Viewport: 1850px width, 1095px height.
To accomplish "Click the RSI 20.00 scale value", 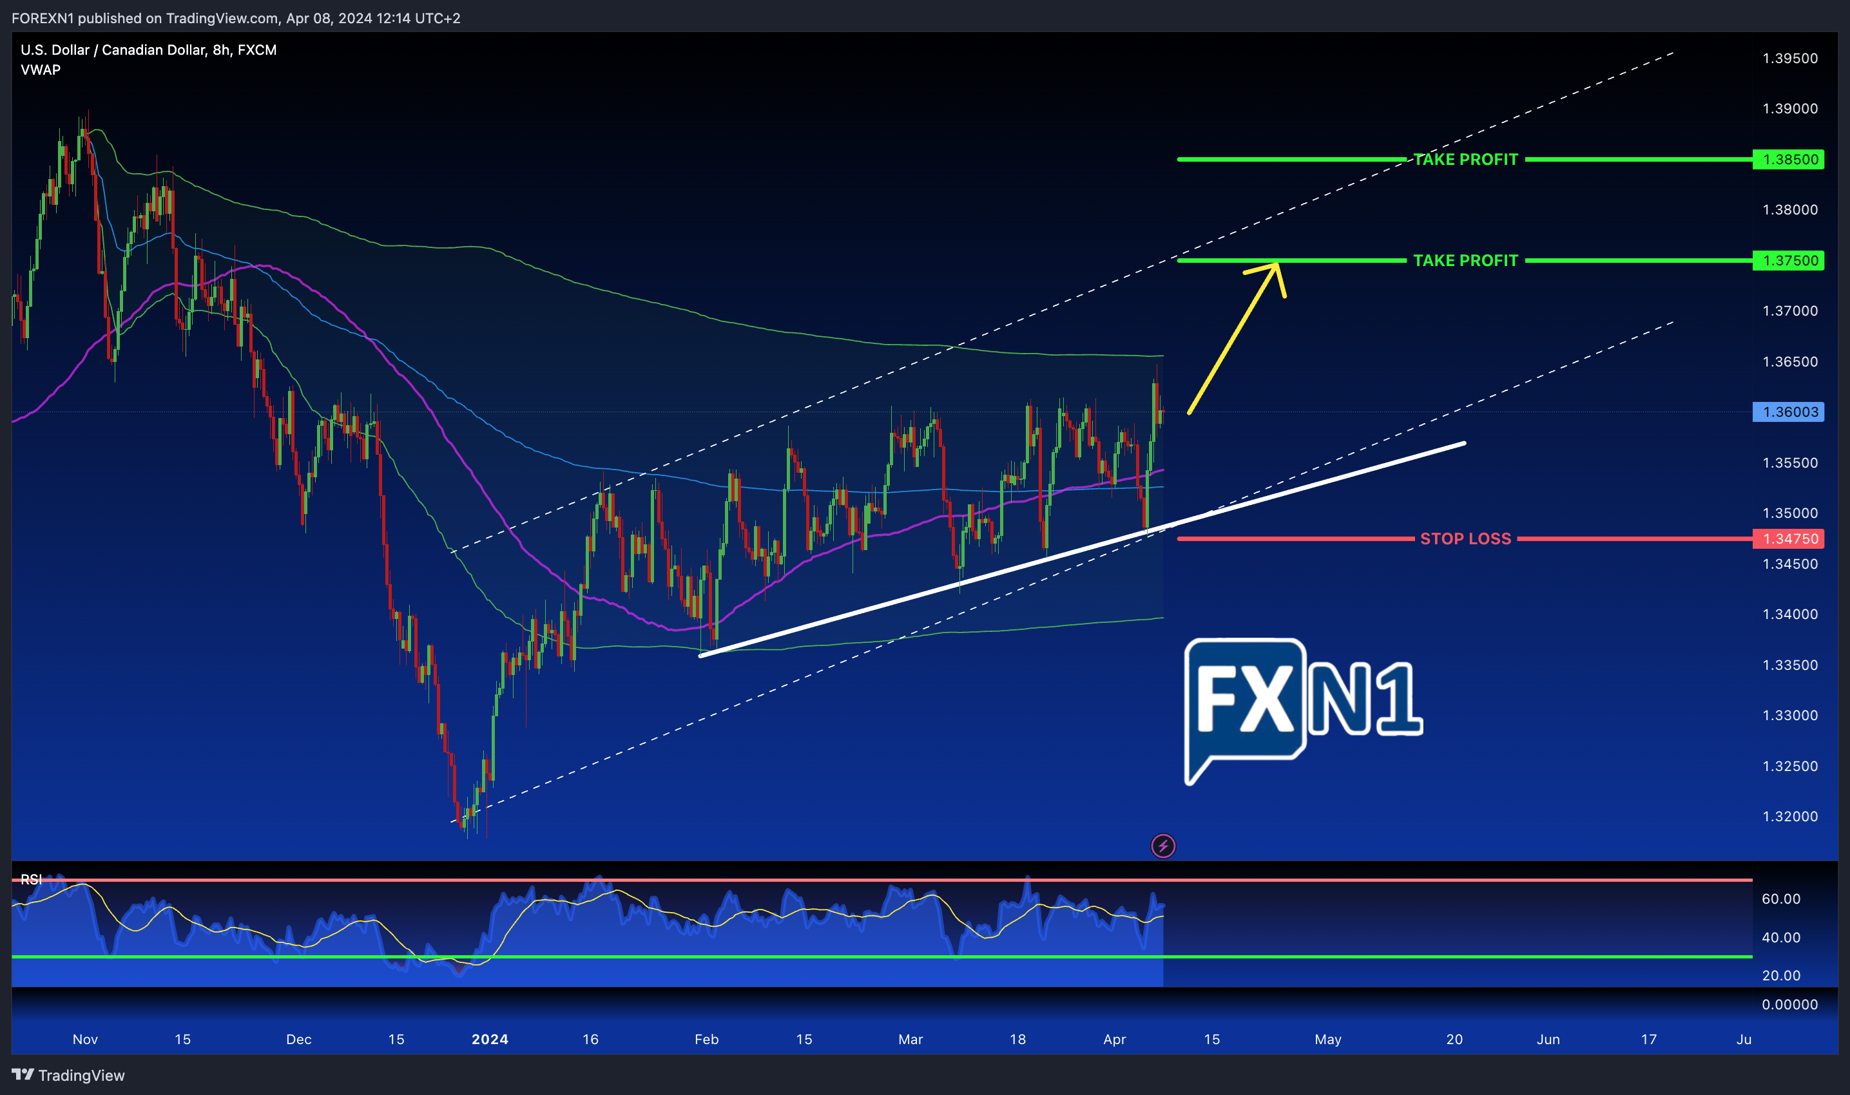I will click(x=1780, y=975).
